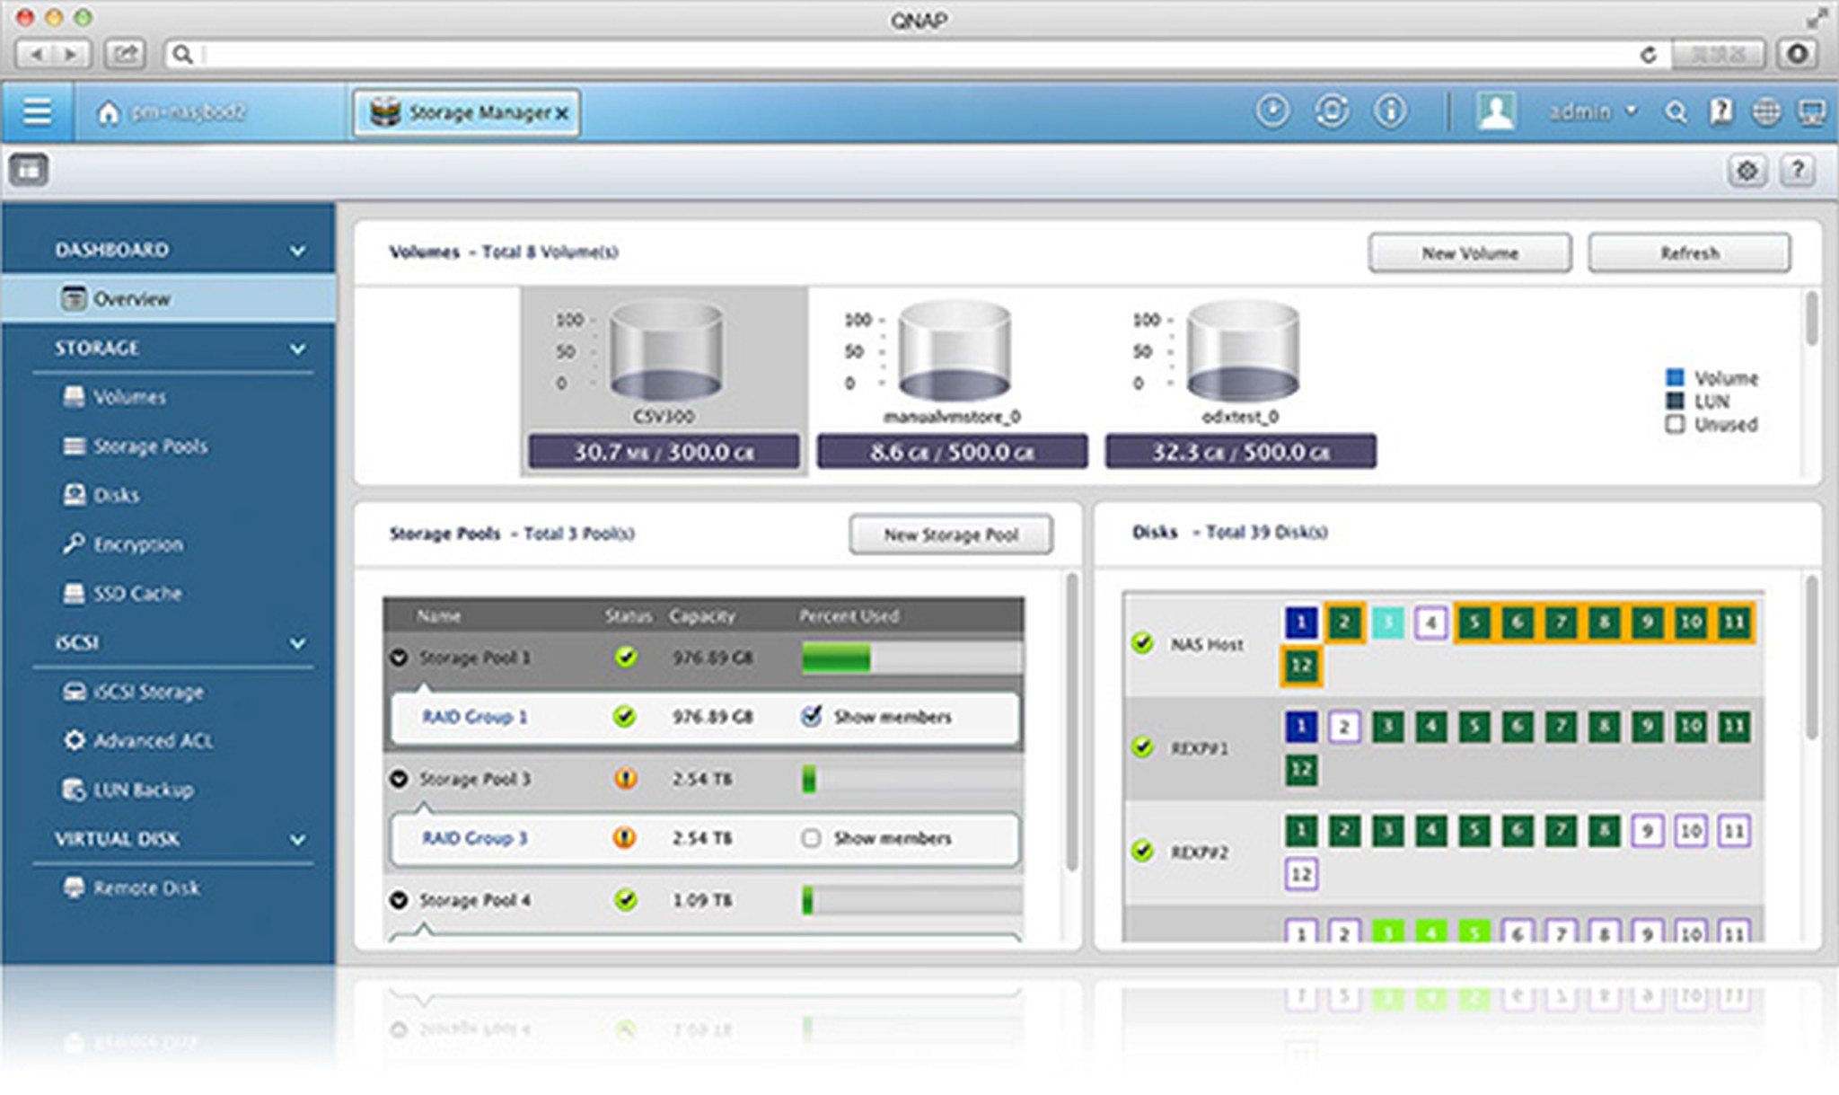Click the globe language icon
Image resolution: width=1839 pixels, height=1095 pixels.
1765,112
